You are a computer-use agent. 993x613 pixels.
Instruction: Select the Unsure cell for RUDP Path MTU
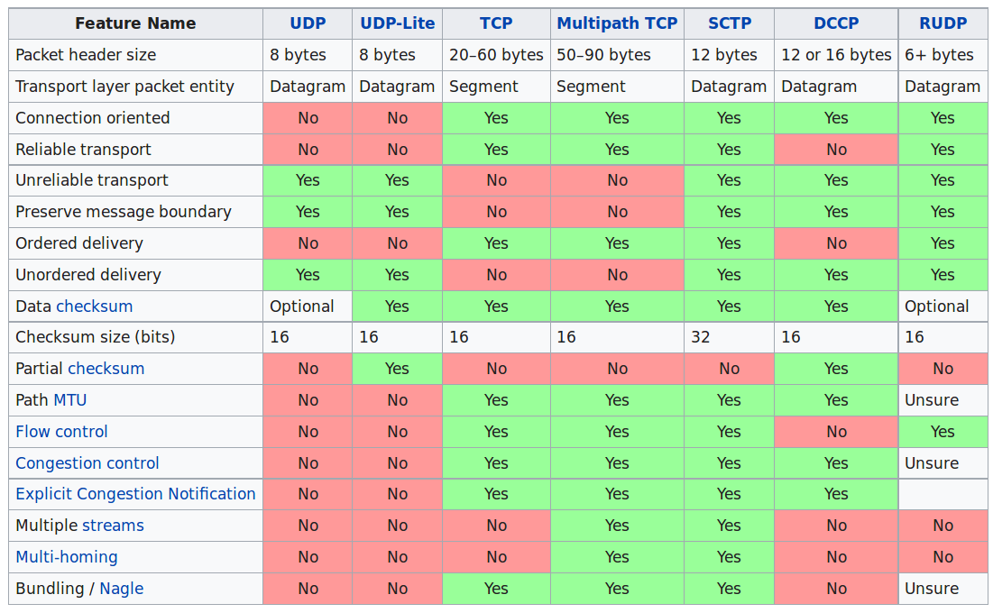[x=942, y=400]
